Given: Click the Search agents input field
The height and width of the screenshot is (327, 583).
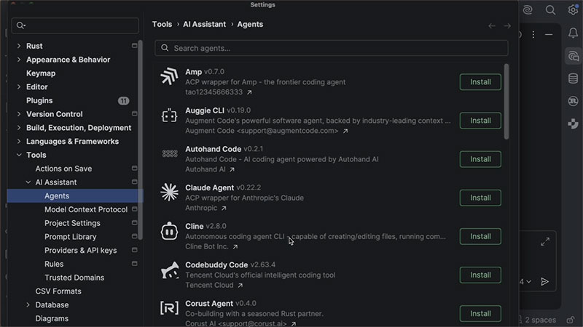Looking at the screenshot, I should 332,48.
